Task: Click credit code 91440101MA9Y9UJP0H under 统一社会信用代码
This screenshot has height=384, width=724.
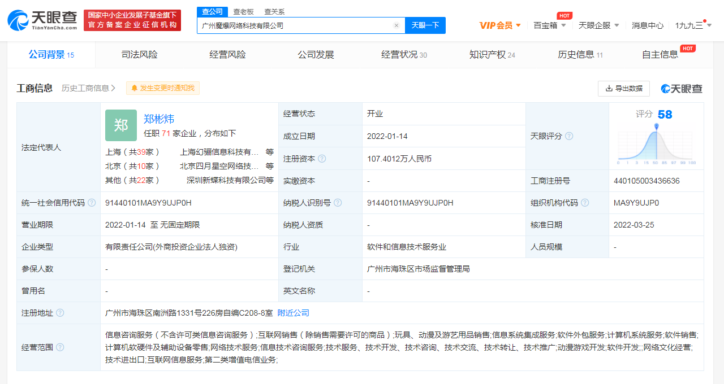Action: (x=148, y=203)
